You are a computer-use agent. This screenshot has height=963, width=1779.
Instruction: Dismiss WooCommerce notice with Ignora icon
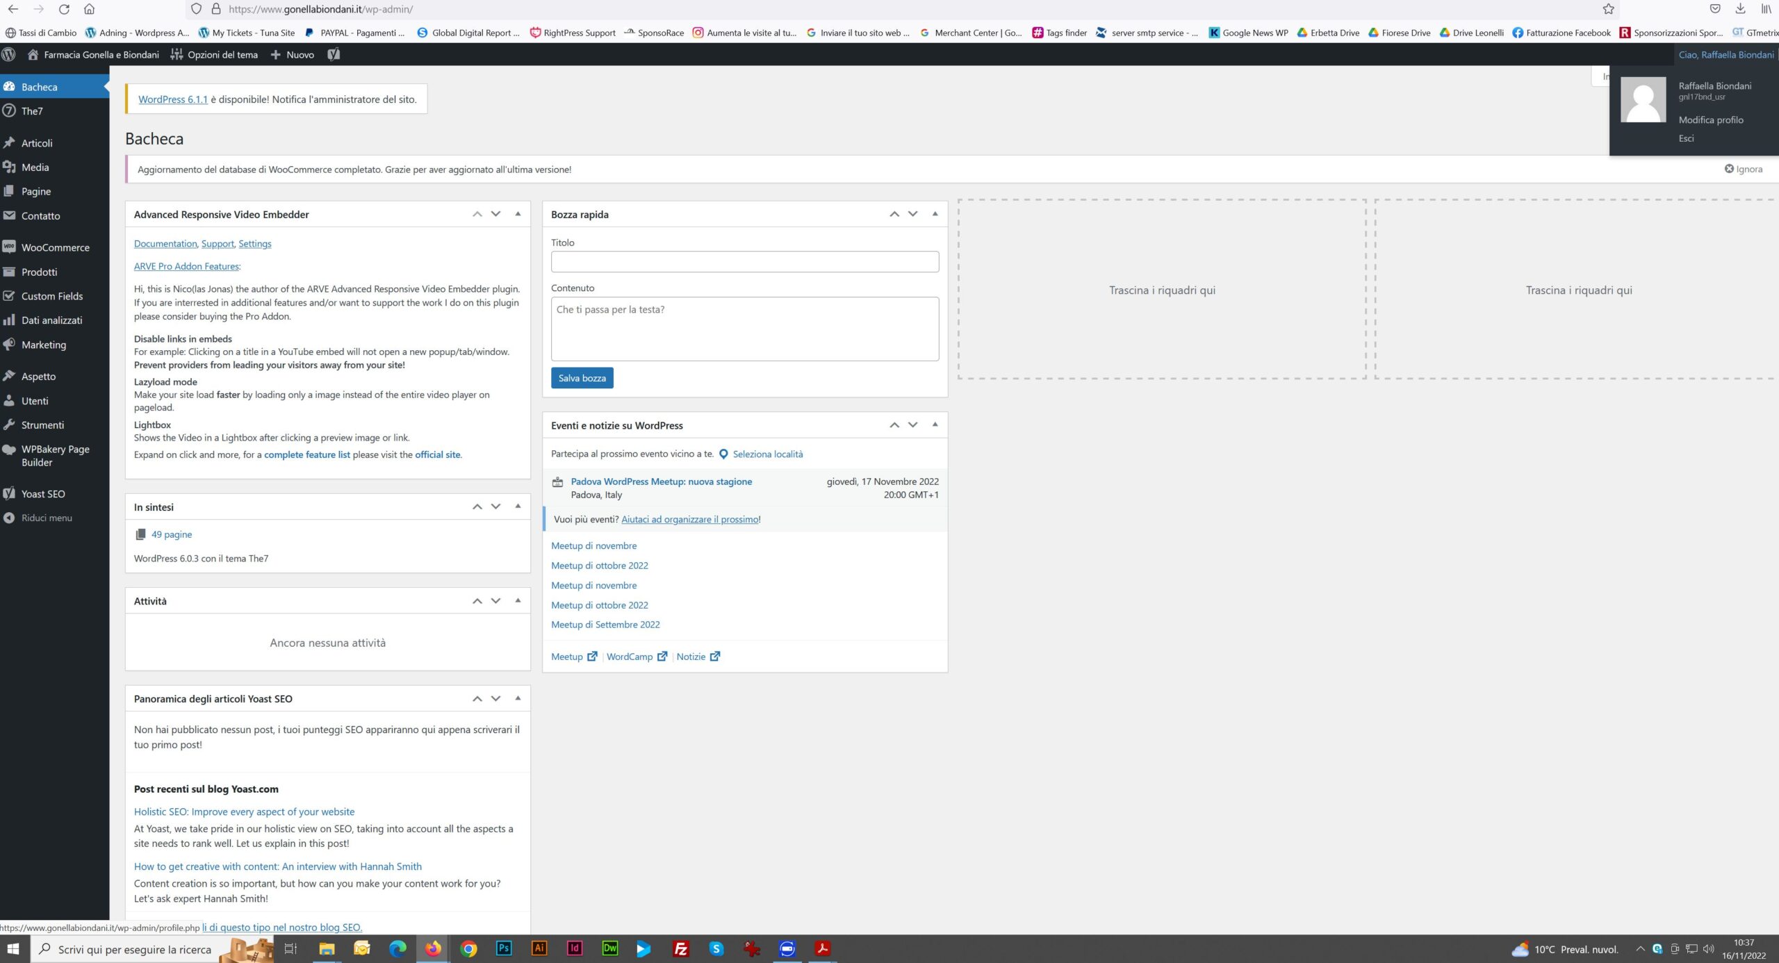[x=1729, y=169]
